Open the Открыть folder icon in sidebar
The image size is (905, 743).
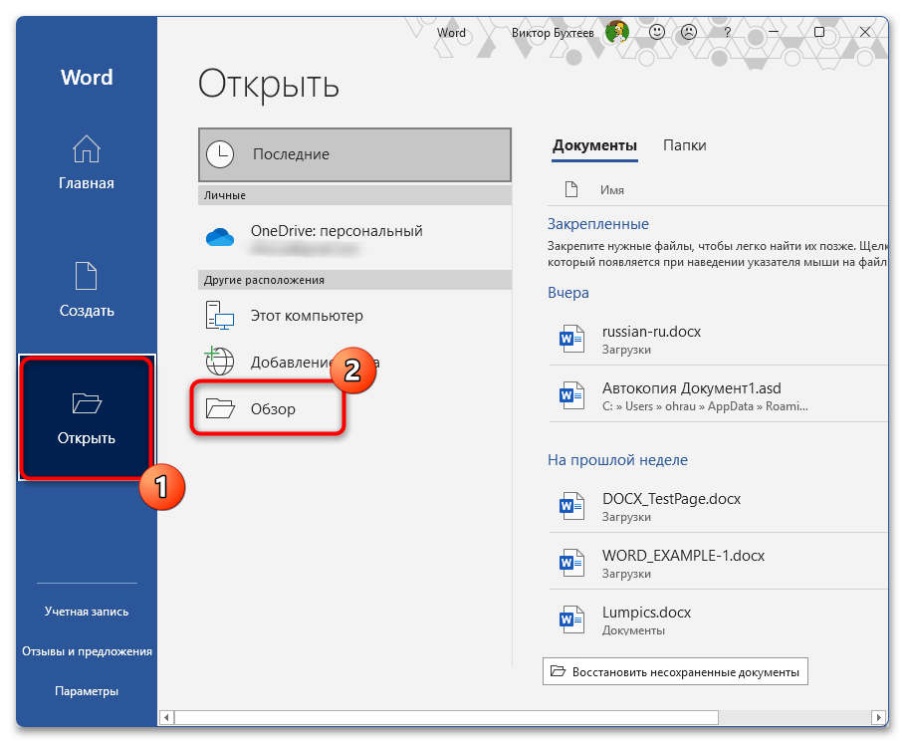(x=87, y=403)
